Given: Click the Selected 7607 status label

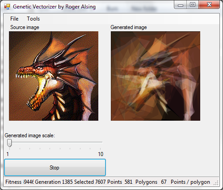Looking at the screenshot, I should click(x=90, y=182).
